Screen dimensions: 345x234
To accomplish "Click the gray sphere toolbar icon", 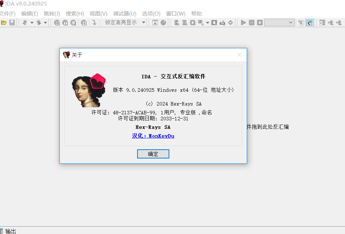I will tap(163, 23).
